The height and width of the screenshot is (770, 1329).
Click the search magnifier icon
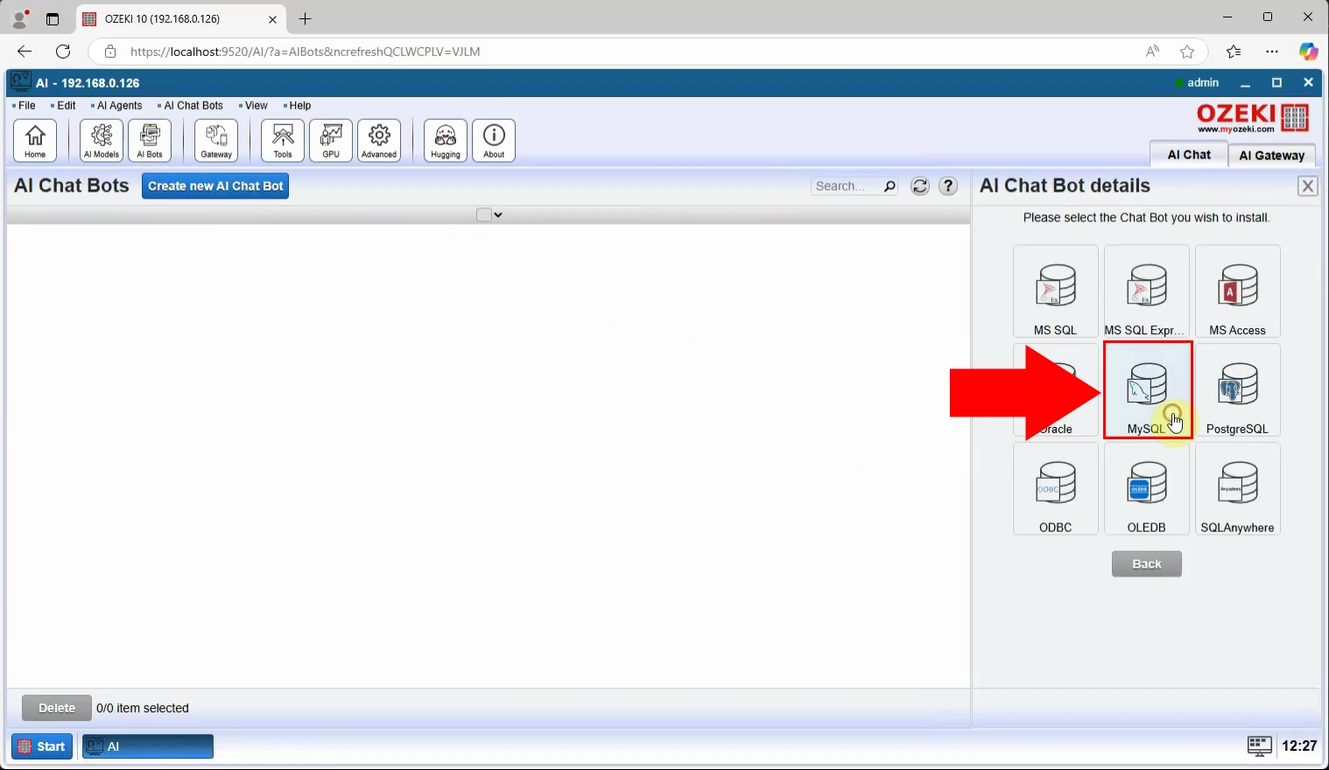coord(890,186)
